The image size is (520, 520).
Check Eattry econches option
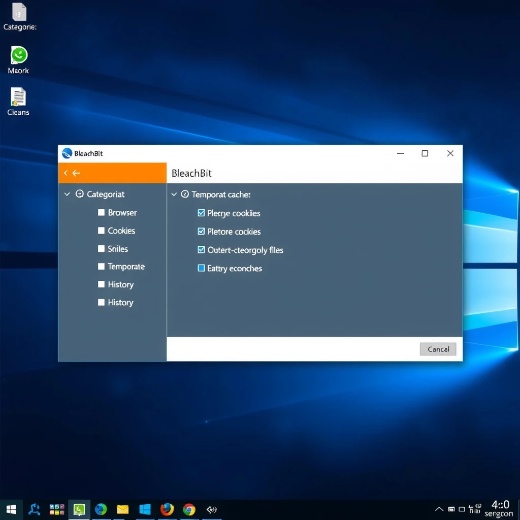pyautogui.click(x=201, y=268)
